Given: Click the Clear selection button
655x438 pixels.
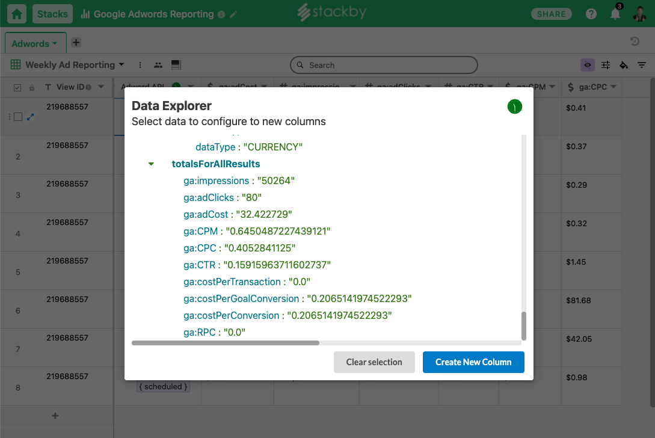Looking at the screenshot, I should [x=374, y=362].
